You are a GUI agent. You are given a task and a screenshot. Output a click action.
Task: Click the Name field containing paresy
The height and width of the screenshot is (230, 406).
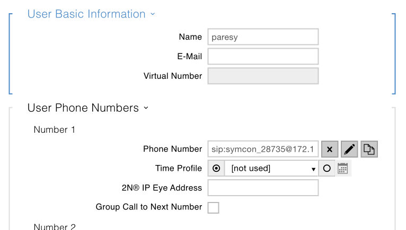coord(263,37)
